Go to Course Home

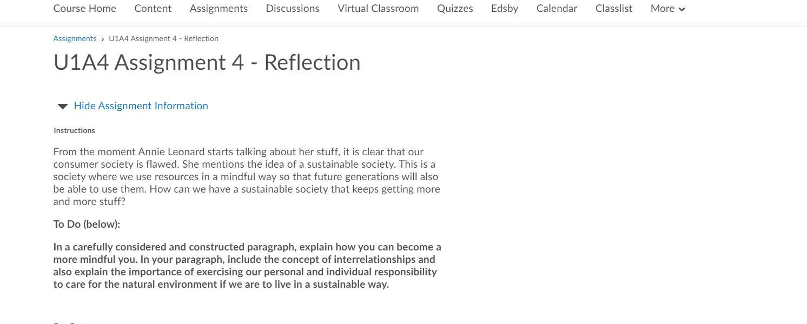click(85, 9)
